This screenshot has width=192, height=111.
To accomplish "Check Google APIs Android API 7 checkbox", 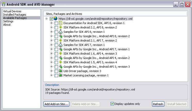I will (56, 49).
